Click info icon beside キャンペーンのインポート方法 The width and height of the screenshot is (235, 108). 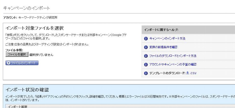pos(146,39)
